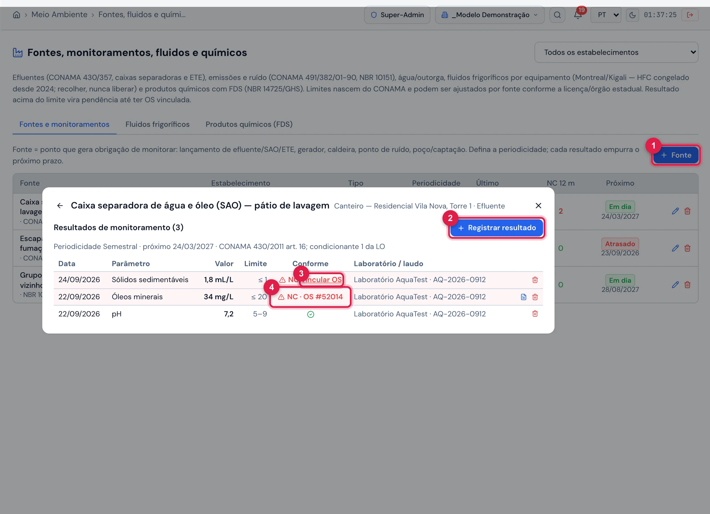
Task: Click the Super-Admin badge button
Action: 397,15
